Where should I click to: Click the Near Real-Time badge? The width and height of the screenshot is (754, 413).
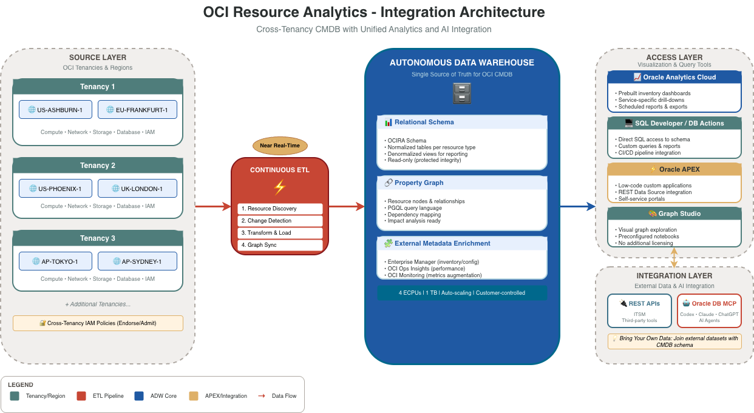[280, 146]
